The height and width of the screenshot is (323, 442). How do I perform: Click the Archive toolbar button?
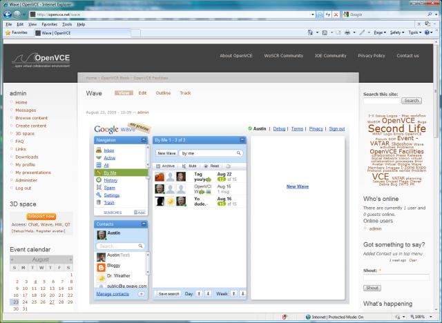(x=166, y=166)
